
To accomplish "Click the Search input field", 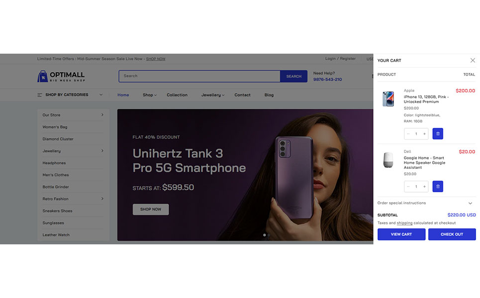I will (x=199, y=76).
